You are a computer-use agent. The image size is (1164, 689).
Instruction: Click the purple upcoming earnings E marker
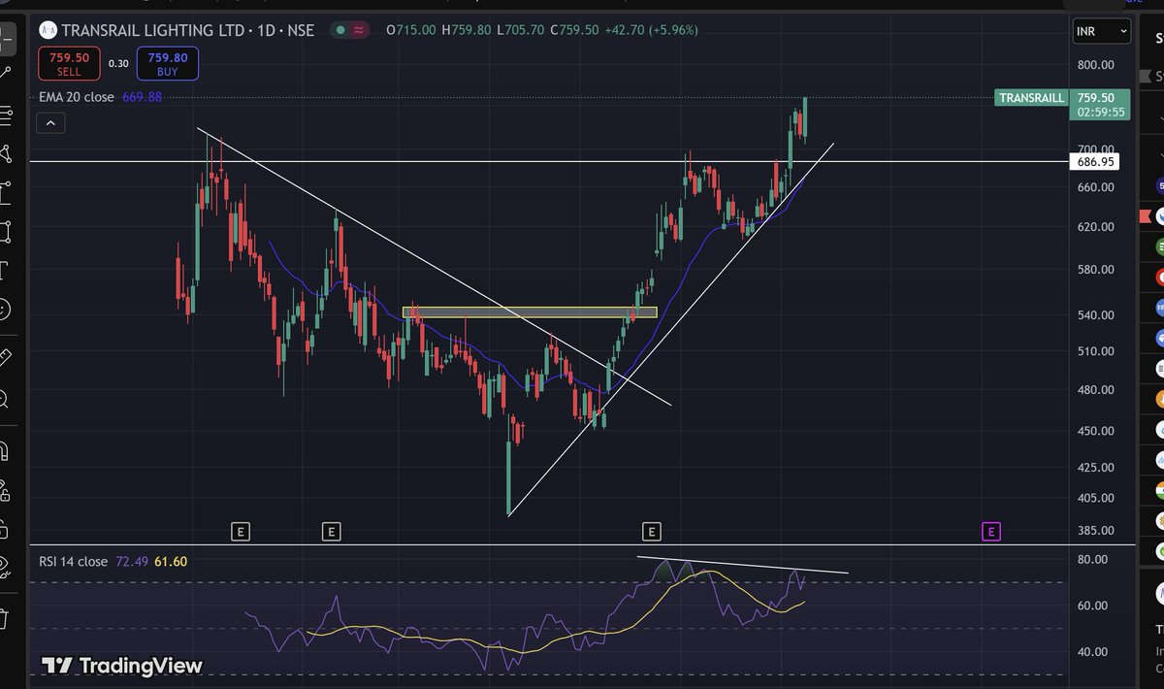(990, 531)
